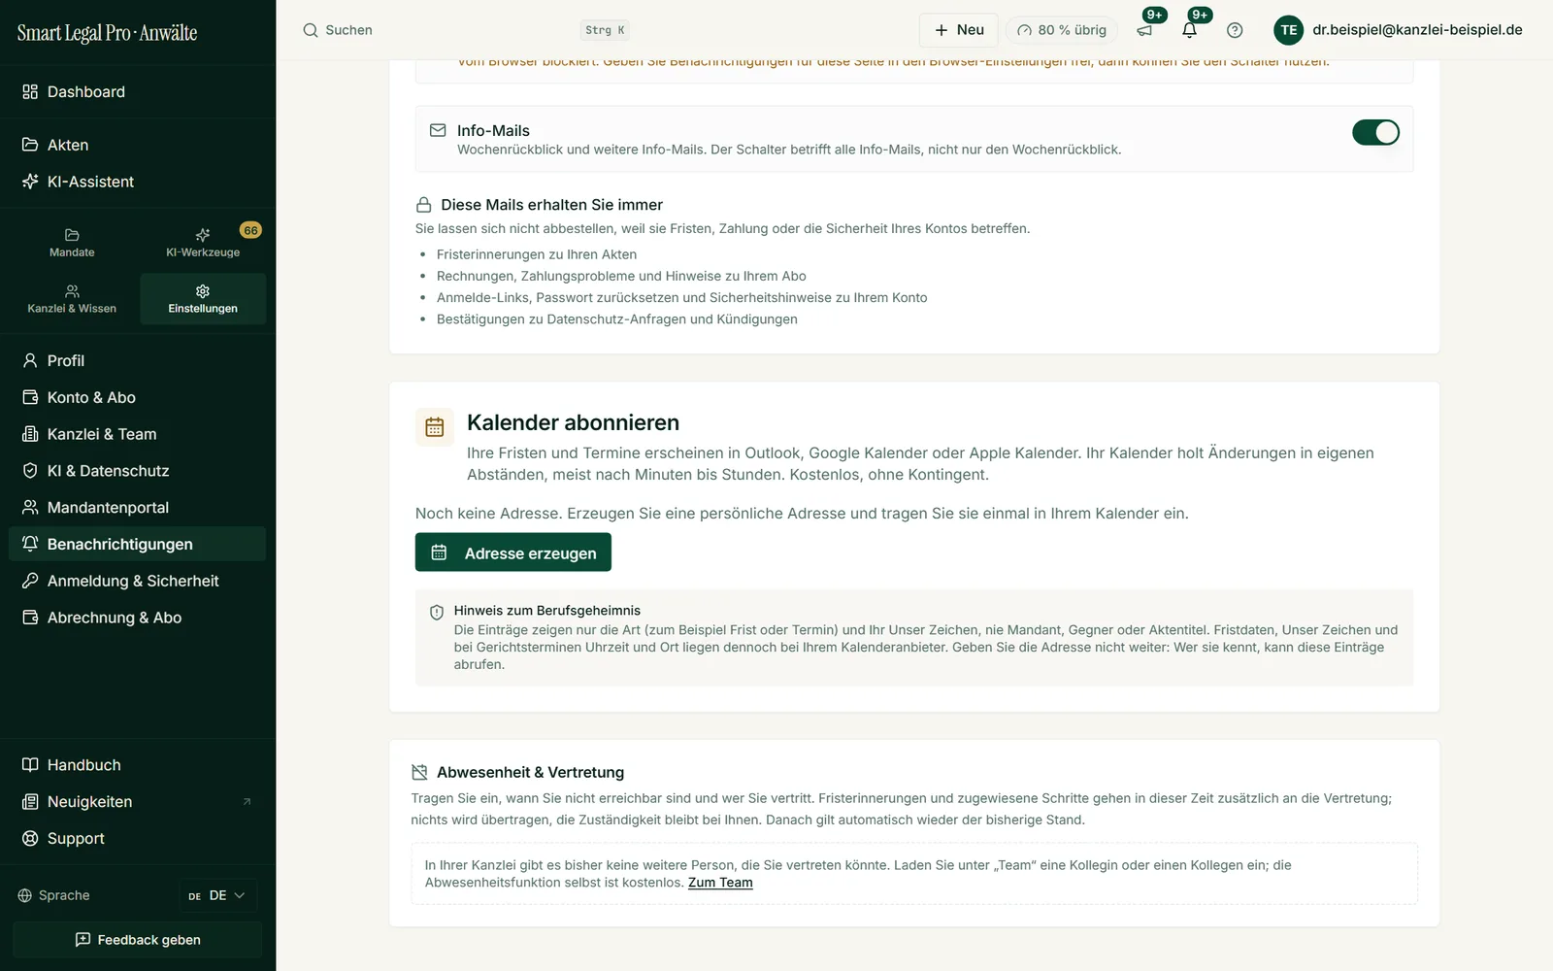The image size is (1553, 971).
Task: Click the Neu button
Action: tap(958, 30)
